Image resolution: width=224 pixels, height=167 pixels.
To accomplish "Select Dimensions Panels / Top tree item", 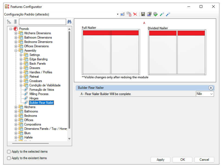I will 46,129.
